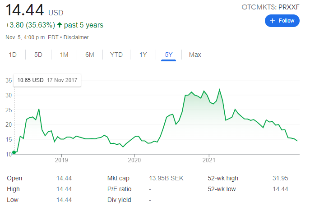Switch to the 1D time range tab
Image resolution: width=310 pixels, height=211 pixels.
click(x=13, y=55)
